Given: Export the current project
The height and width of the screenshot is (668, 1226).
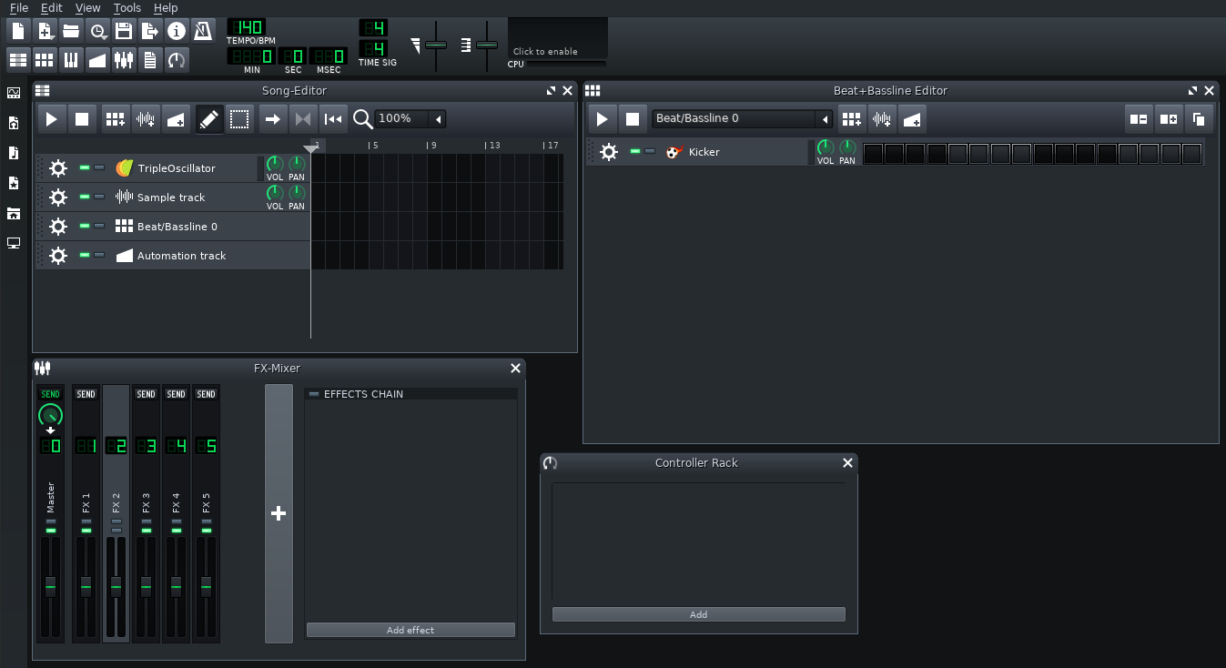Looking at the screenshot, I should (150, 31).
